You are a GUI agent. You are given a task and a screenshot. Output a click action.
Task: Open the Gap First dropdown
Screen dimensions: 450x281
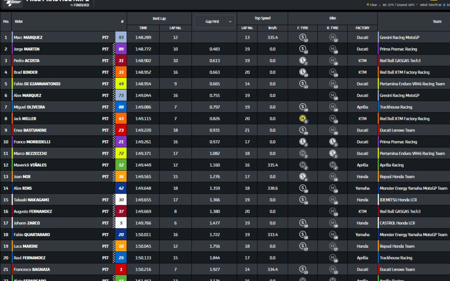[x=215, y=22]
